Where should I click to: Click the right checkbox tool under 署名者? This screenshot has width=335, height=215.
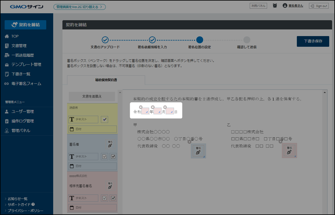113,156
